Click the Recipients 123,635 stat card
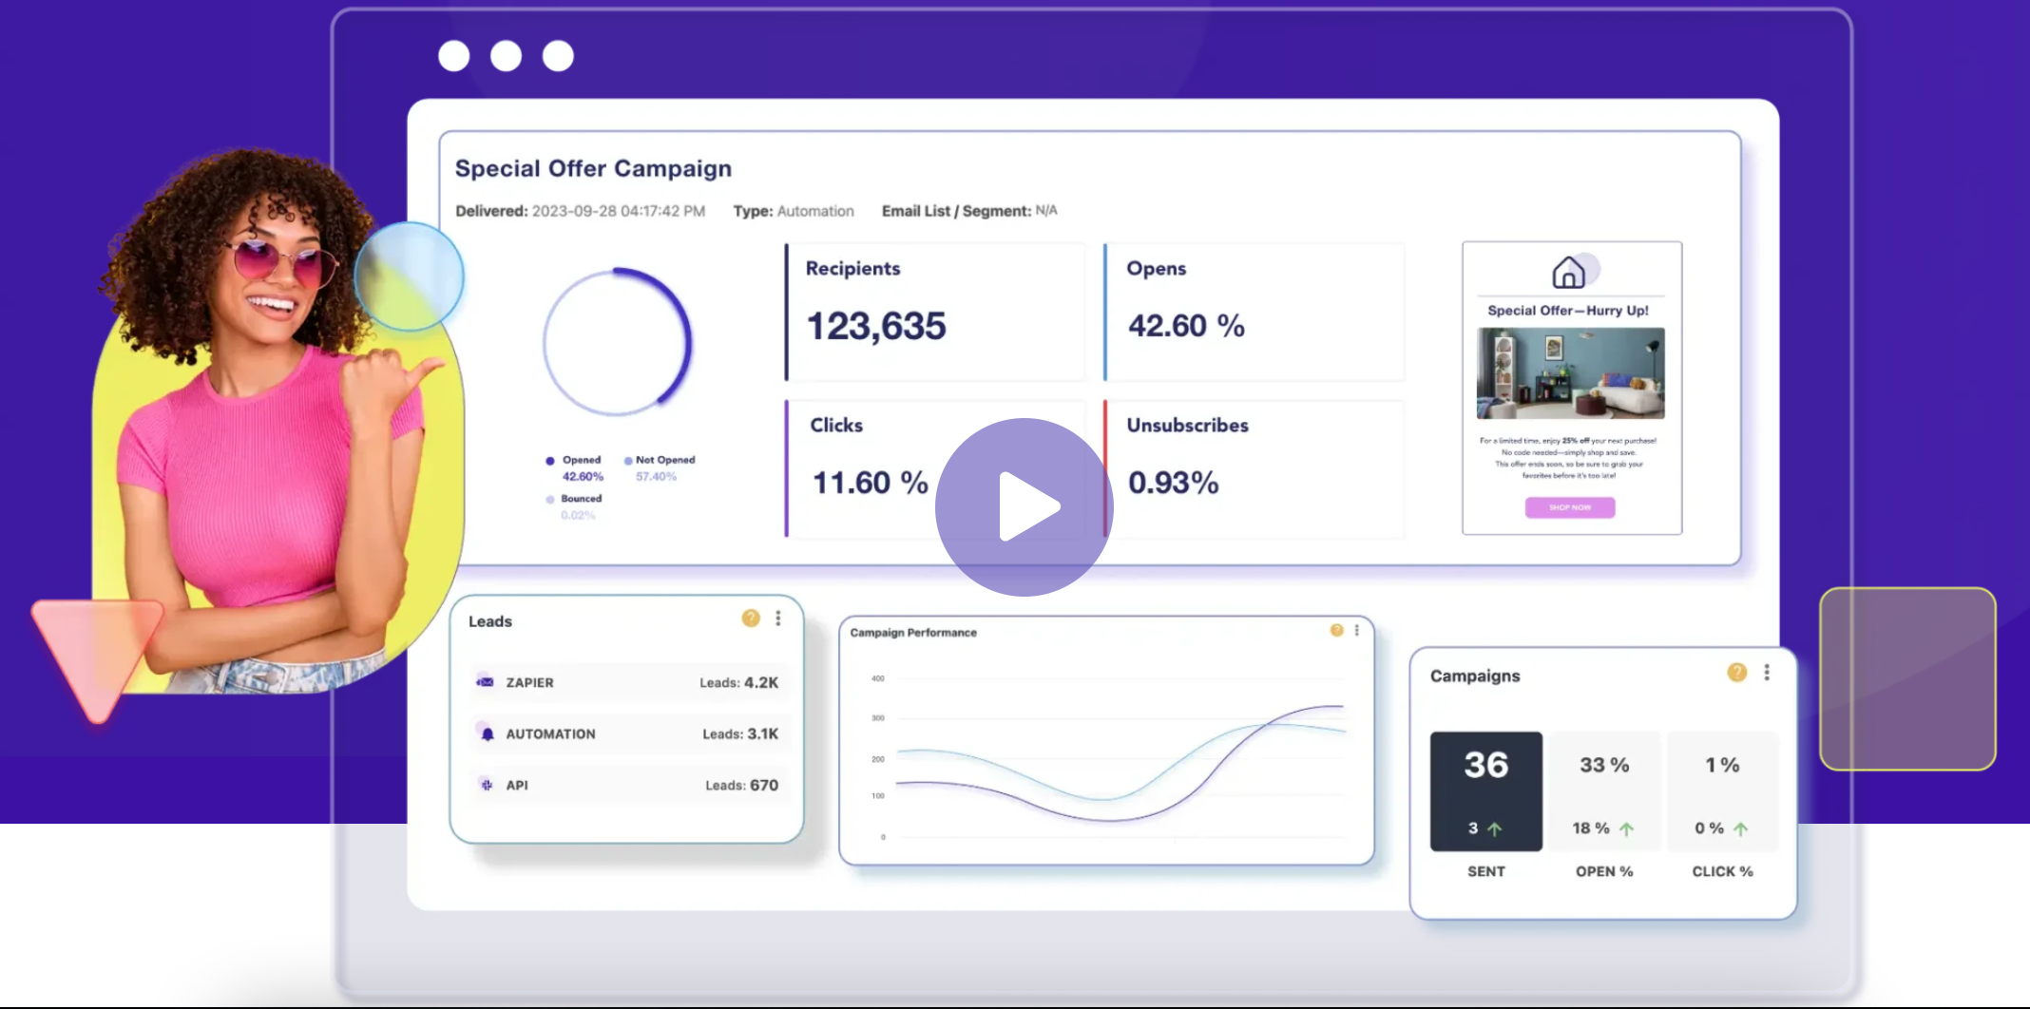This screenshot has width=2030, height=1009. tap(935, 312)
